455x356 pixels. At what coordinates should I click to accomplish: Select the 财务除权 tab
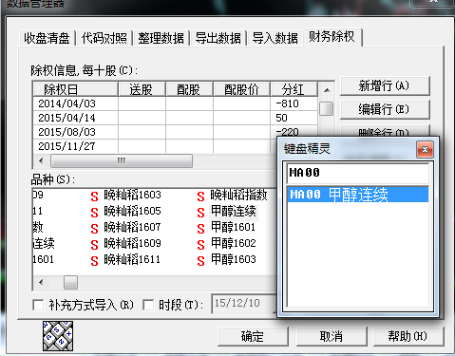(332, 37)
